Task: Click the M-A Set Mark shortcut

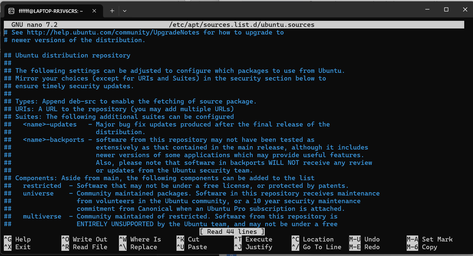Action: pos(430,239)
